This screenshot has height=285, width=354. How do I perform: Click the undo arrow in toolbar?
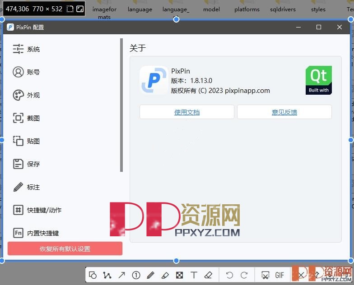229,275
